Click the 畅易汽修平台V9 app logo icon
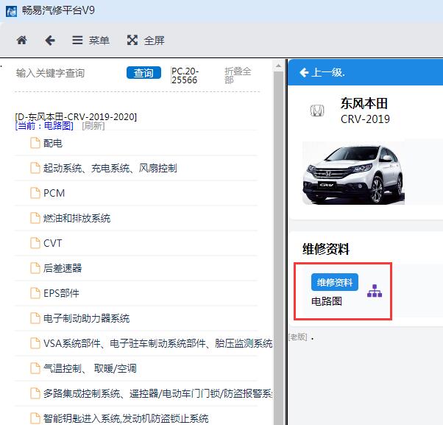443x425 pixels. coord(11,11)
